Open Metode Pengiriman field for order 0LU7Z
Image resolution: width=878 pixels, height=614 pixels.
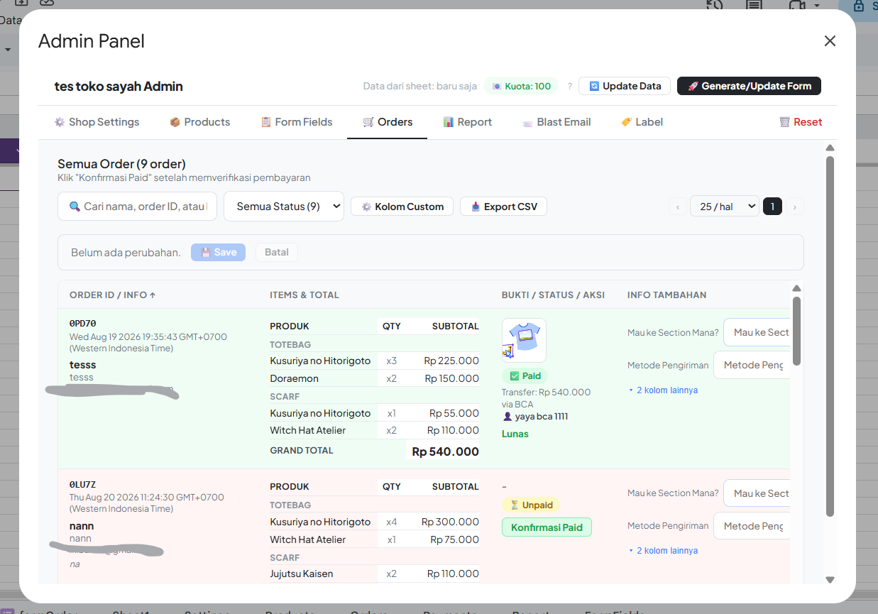click(x=752, y=526)
